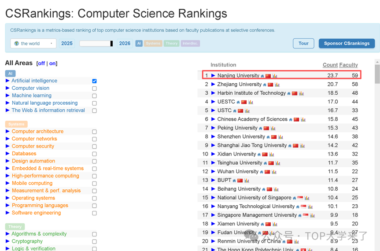Expand Artificial intelligence area triangle
This screenshot has height=251, width=380.
tap(7, 81)
